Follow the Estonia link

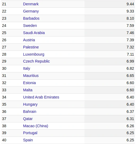click(29, 83)
